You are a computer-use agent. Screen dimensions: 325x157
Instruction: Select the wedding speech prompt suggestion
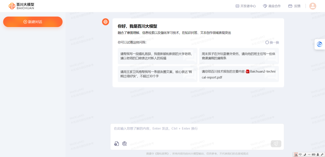pos(157,56)
